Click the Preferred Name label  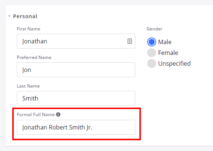(x=34, y=58)
